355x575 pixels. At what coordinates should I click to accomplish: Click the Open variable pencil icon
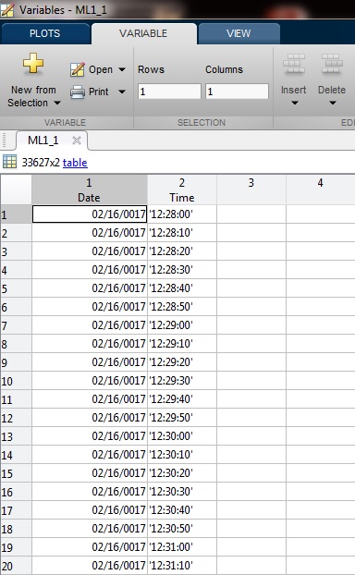tap(77, 69)
